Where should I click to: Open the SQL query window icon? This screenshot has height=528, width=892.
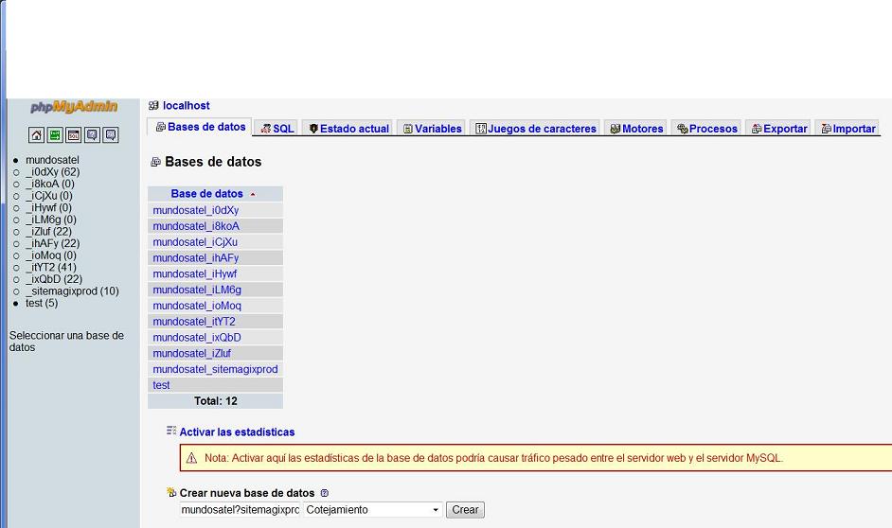click(x=73, y=134)
